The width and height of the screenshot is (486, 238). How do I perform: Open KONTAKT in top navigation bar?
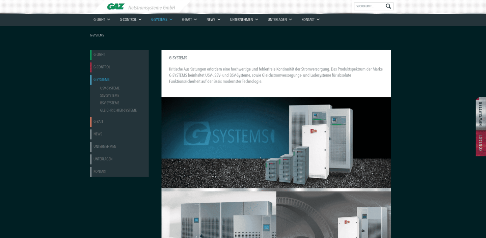point(308,20)
